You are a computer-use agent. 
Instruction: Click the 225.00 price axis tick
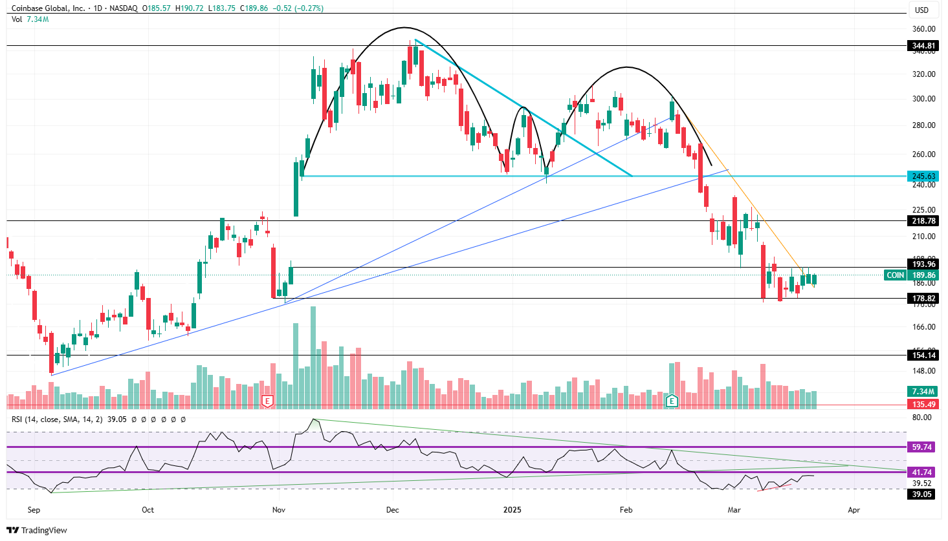pos(923,210)
